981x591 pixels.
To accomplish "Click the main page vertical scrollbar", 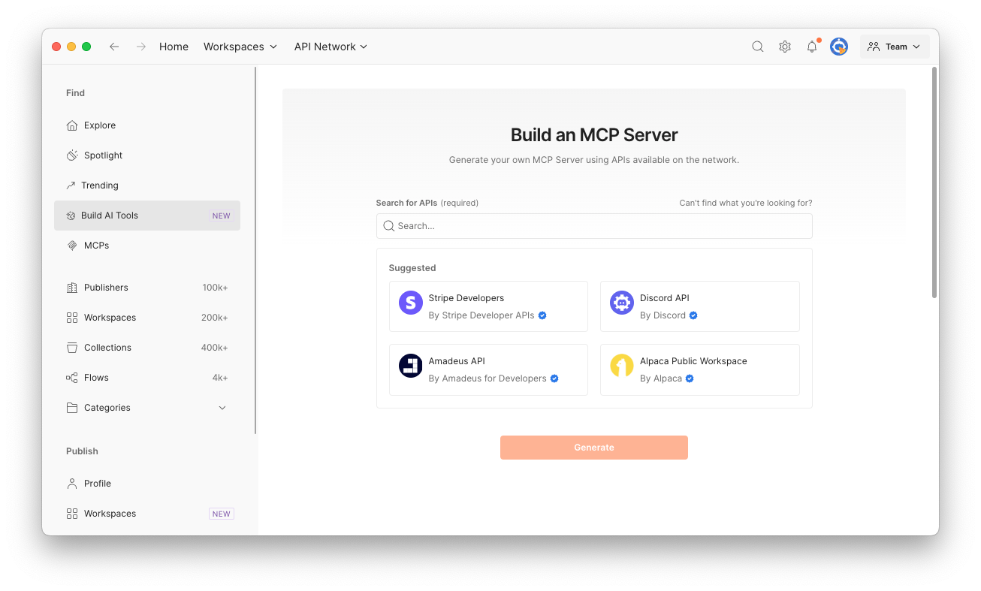I will click(934, 182).
